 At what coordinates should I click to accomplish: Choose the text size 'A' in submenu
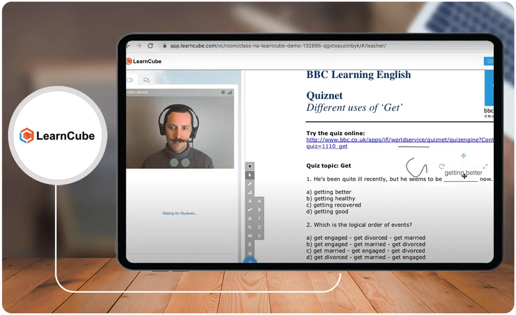(x=259, y=201)
